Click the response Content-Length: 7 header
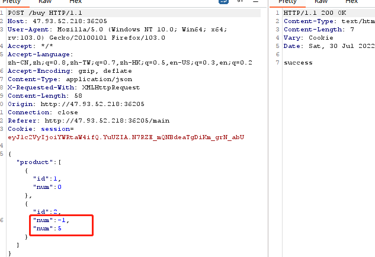375x257 pixels. coord(319,30)
